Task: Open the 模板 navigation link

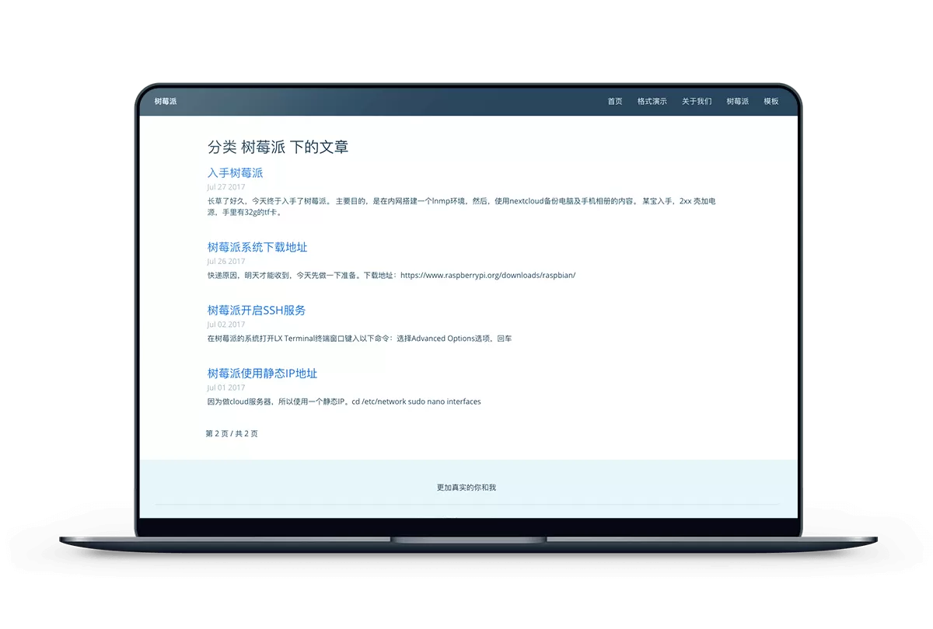Action: [771, 102]
